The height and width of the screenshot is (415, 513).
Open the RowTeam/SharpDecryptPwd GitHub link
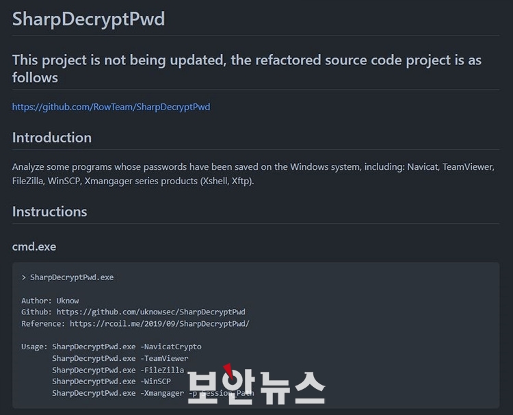(111, 107)
